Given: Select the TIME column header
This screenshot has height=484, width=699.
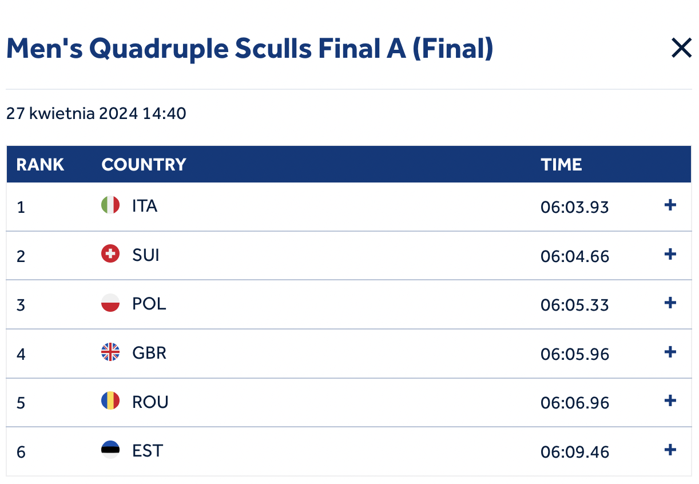Looking at the screenshot, I should coord(561,165).
